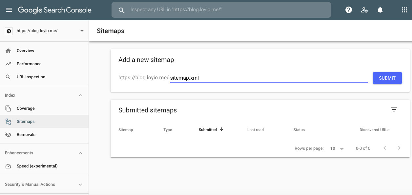This screenshot has height=195, width=412.
Task: Click the SUBMIT button
Action: point(387,78)
